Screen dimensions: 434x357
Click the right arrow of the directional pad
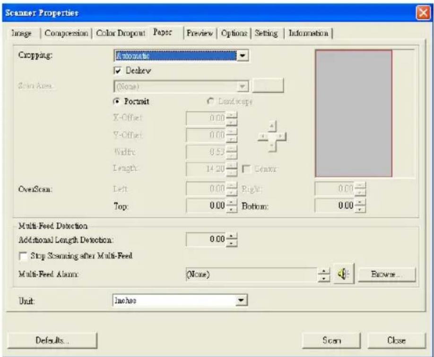click(x=281, y=136)
